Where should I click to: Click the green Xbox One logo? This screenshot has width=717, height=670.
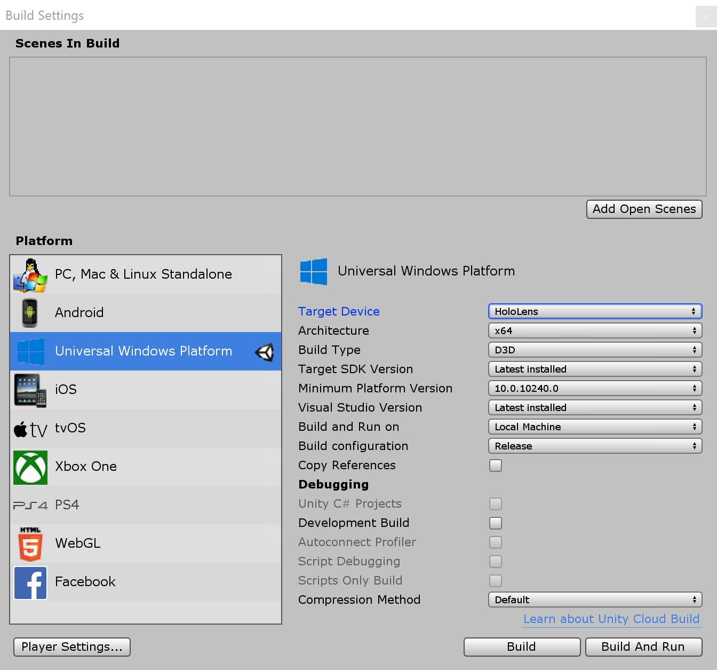(x=30, y=467)
